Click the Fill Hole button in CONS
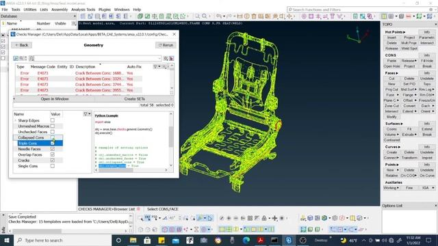Viewport: 438px width, 246px height. coord(427,61)
